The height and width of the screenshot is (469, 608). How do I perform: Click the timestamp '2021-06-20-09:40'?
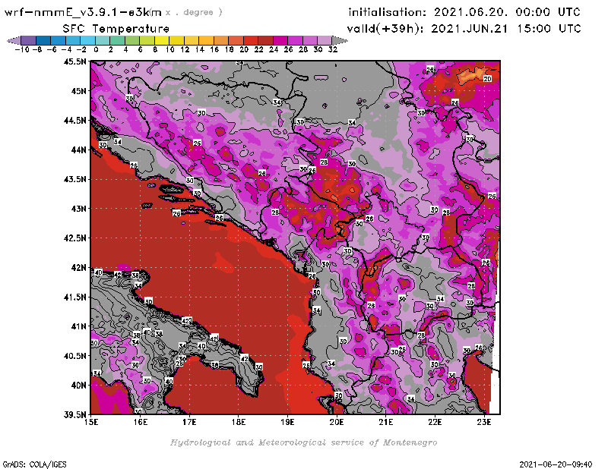(x=556, y=464)
